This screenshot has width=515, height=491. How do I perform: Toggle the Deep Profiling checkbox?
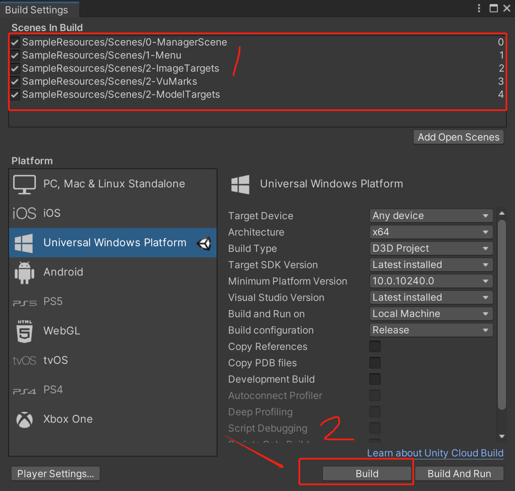tap(375, 412)
